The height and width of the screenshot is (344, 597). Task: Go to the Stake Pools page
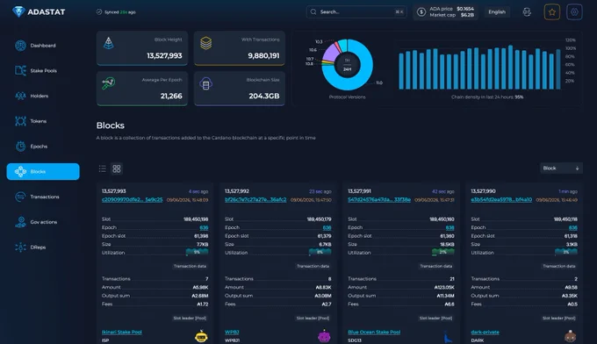43,71
